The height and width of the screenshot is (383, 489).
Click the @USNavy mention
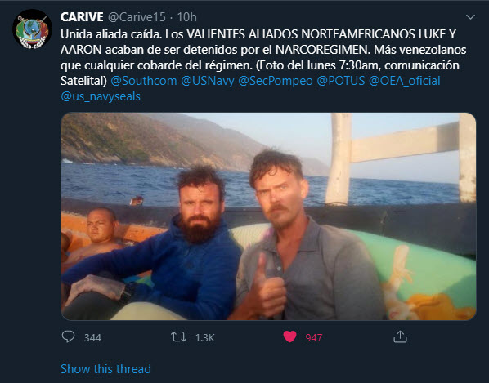tap(208, 81)
